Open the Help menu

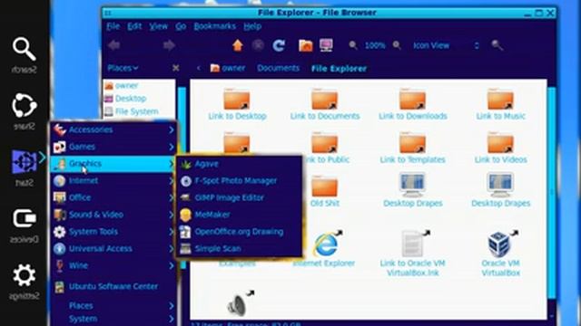click(252, 26)
